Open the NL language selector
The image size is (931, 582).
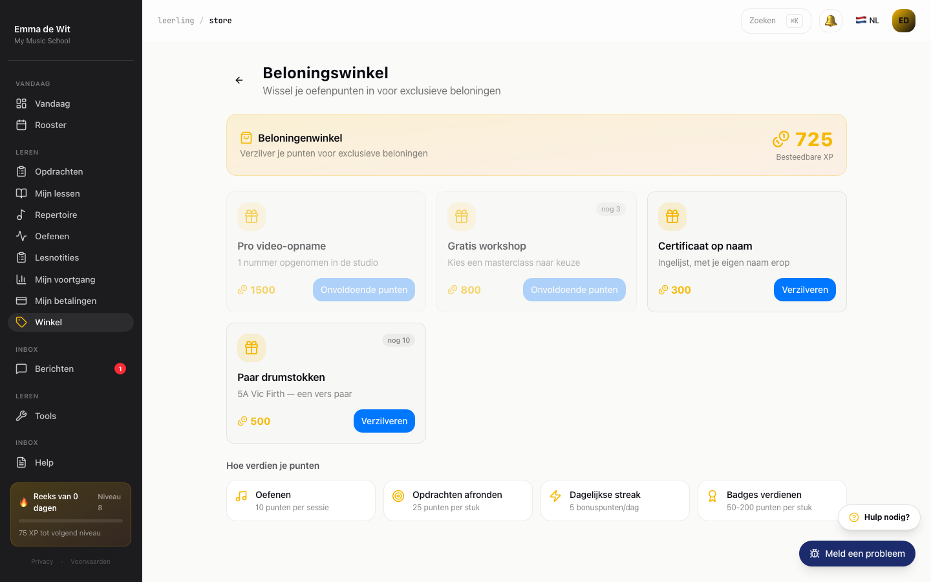pyautogui.click(x=867, y=21)
